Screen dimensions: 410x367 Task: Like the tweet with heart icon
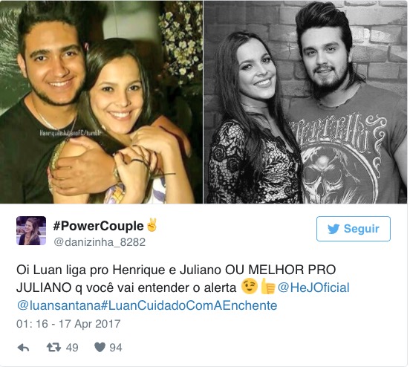pyautogui.click(x=100, y=348)
